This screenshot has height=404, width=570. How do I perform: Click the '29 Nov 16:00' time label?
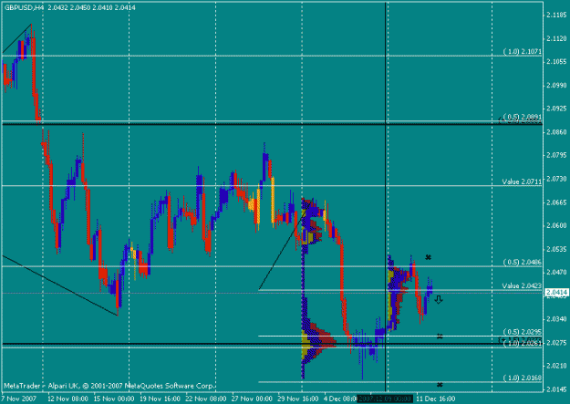pyautogui.click(x=298, y=399)
